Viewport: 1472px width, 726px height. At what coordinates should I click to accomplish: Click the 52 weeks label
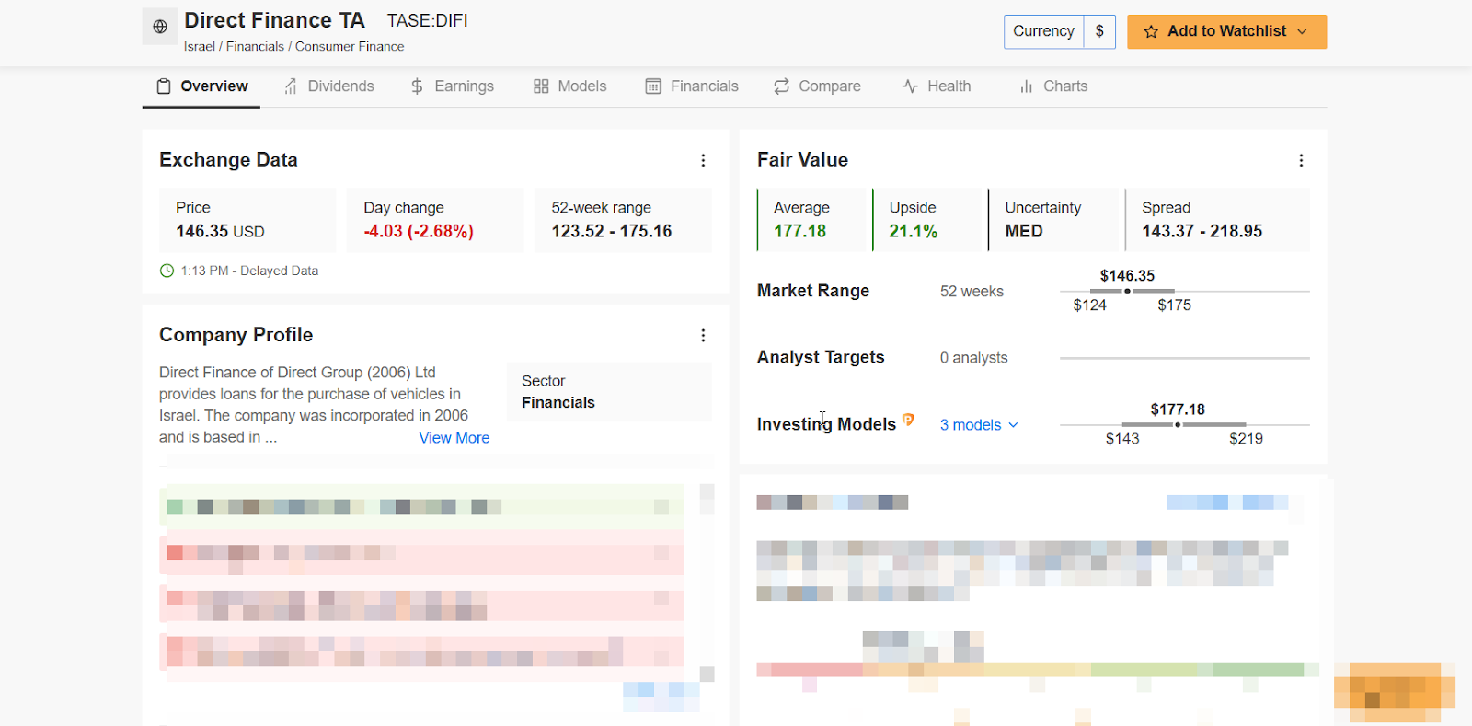972,292
